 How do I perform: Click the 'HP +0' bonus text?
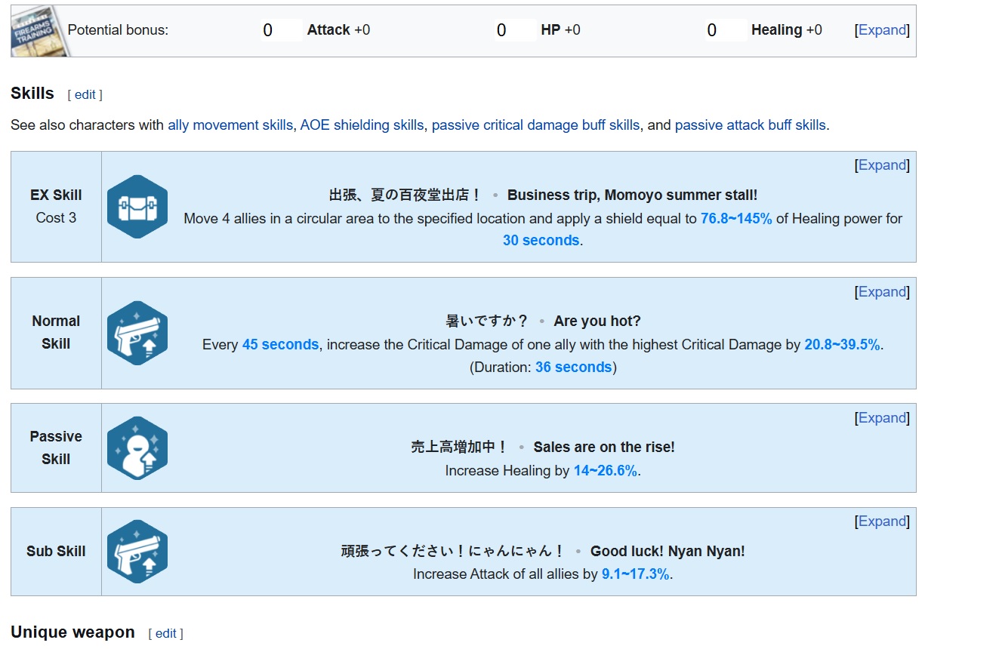coord(560,30)
